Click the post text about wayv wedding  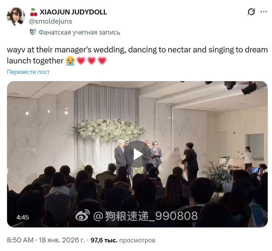tap(137, 55)
